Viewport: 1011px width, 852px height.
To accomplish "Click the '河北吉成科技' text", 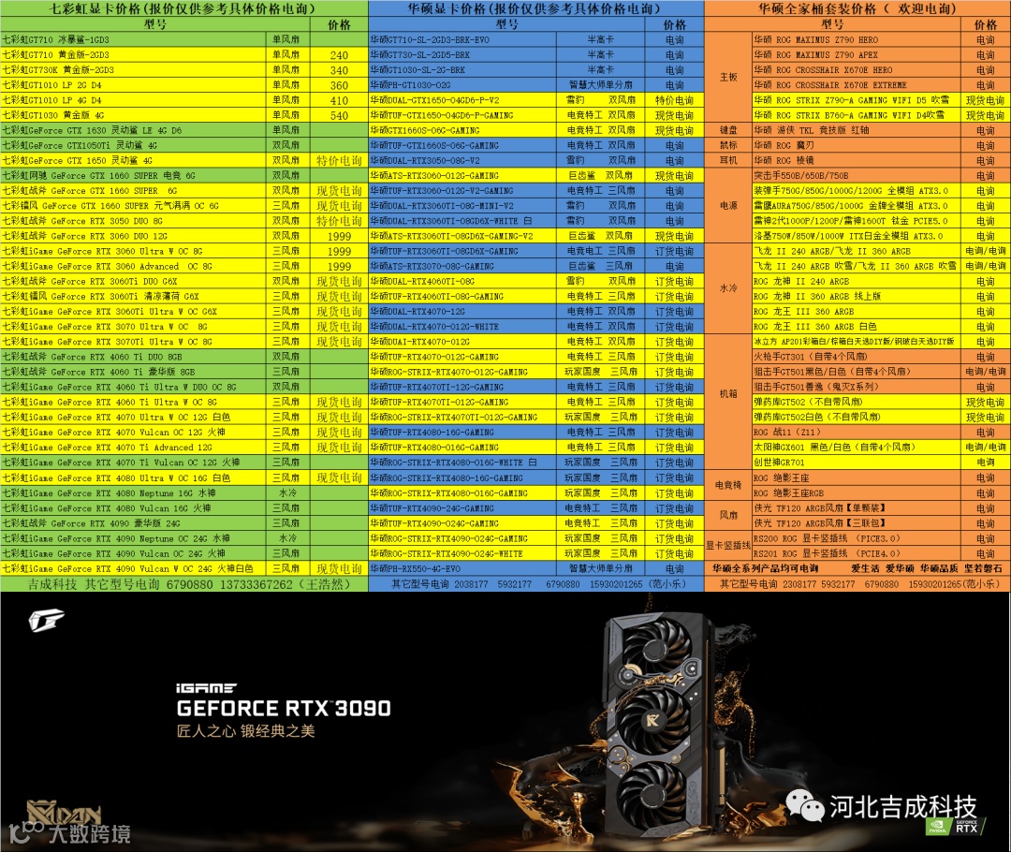I will 902,806.
